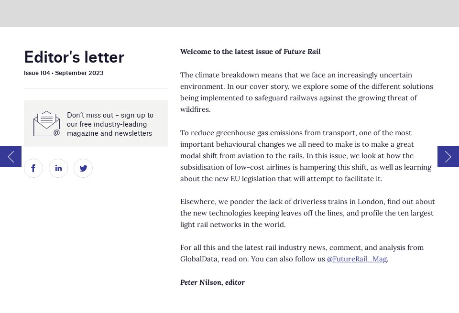Share on LinkedIn
This screenshot has height=313, width=459.
pyautogui.click(x=58, y=168)
